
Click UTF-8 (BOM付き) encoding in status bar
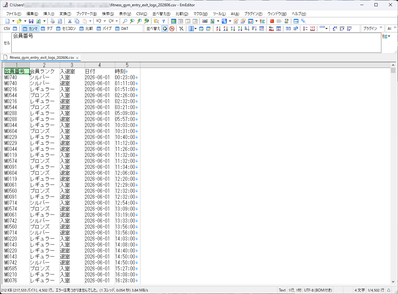(x=318, y=290)
